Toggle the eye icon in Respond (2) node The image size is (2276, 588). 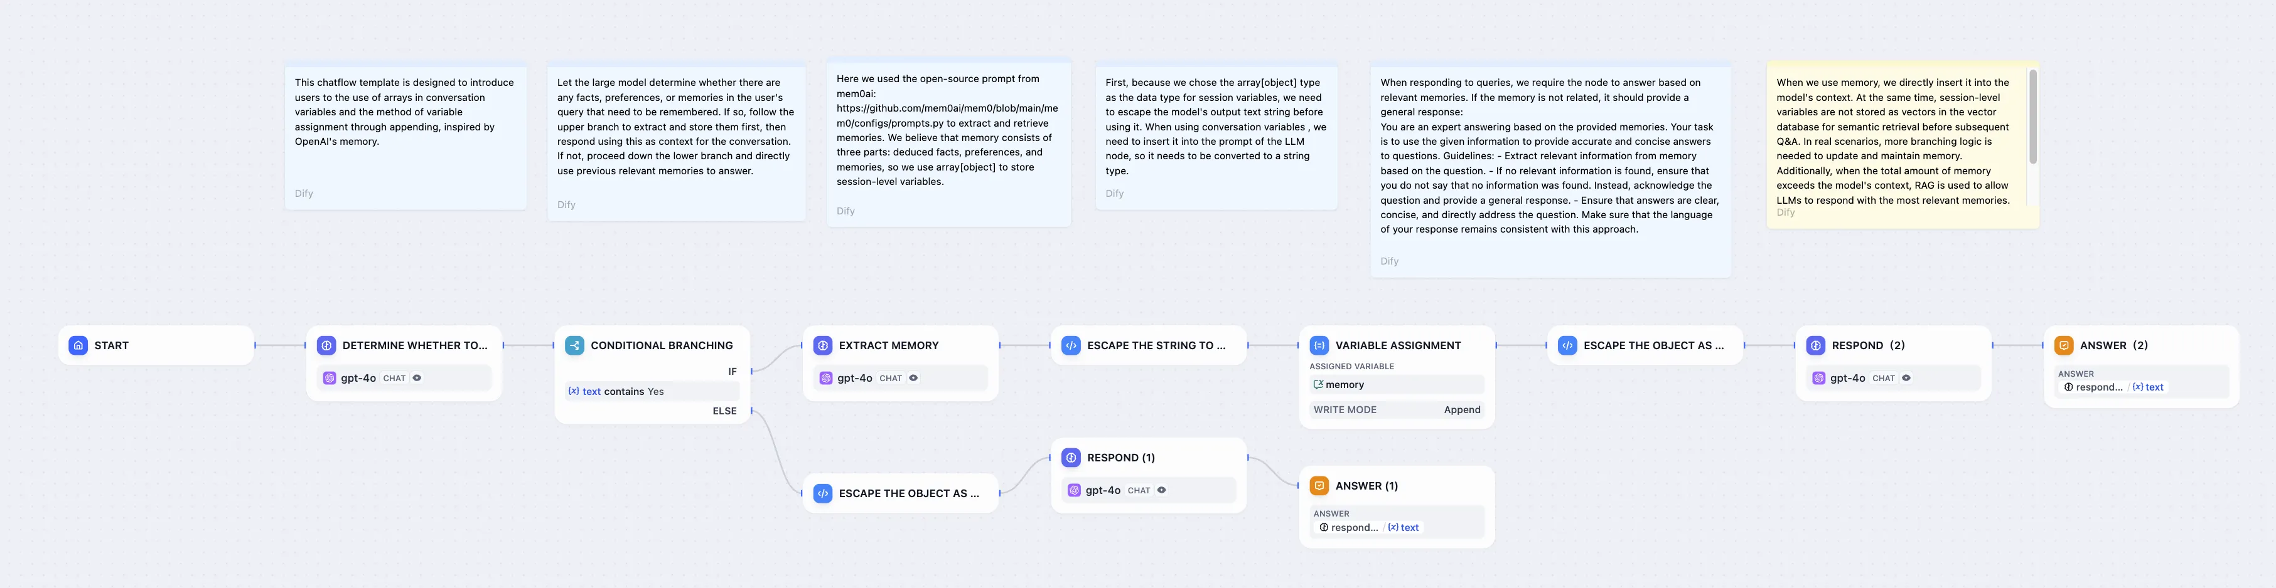click(1907, 378)
